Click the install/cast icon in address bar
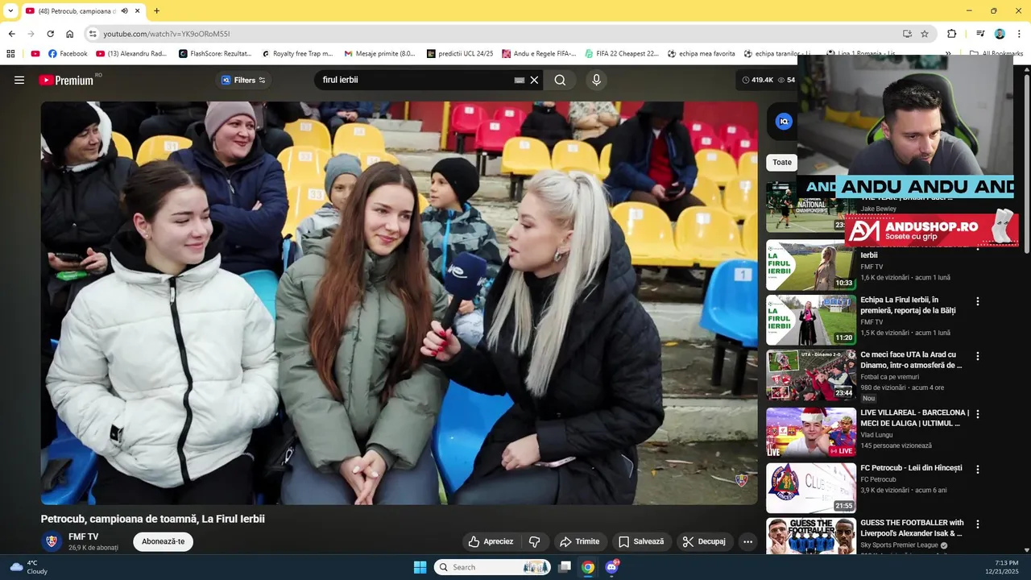1031x580 pixels. coord(907,34)
